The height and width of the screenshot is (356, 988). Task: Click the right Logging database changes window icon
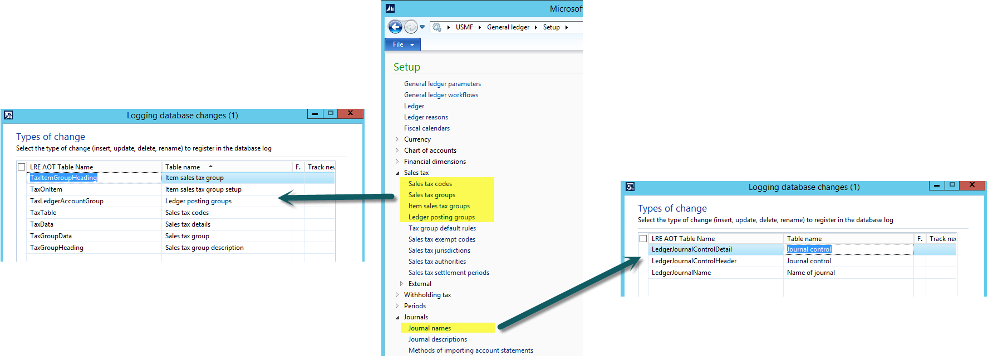(630, 187)
